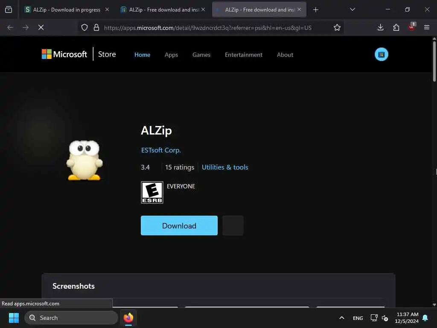Click the taskbar Search box
This screenshot has height=328, width=437.
point(71,318)
